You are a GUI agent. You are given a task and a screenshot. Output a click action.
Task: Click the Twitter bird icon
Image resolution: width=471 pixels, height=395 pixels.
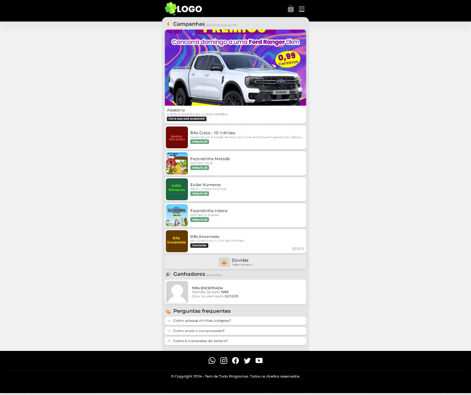247,361
